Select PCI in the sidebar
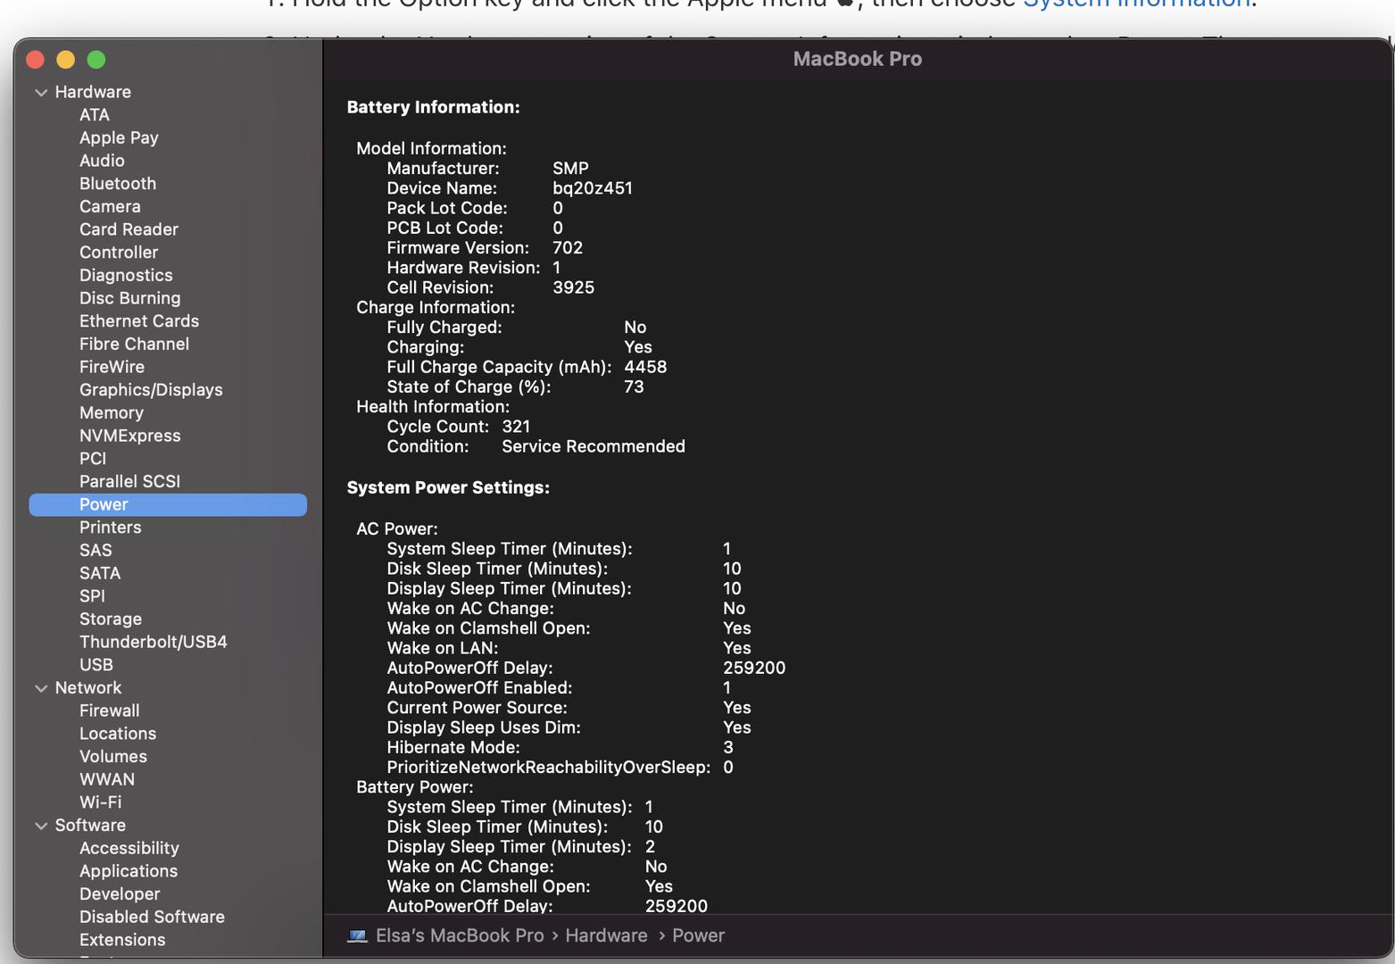Image resolution: width=1395 pixels, height=964 pixels. [93, 458]
